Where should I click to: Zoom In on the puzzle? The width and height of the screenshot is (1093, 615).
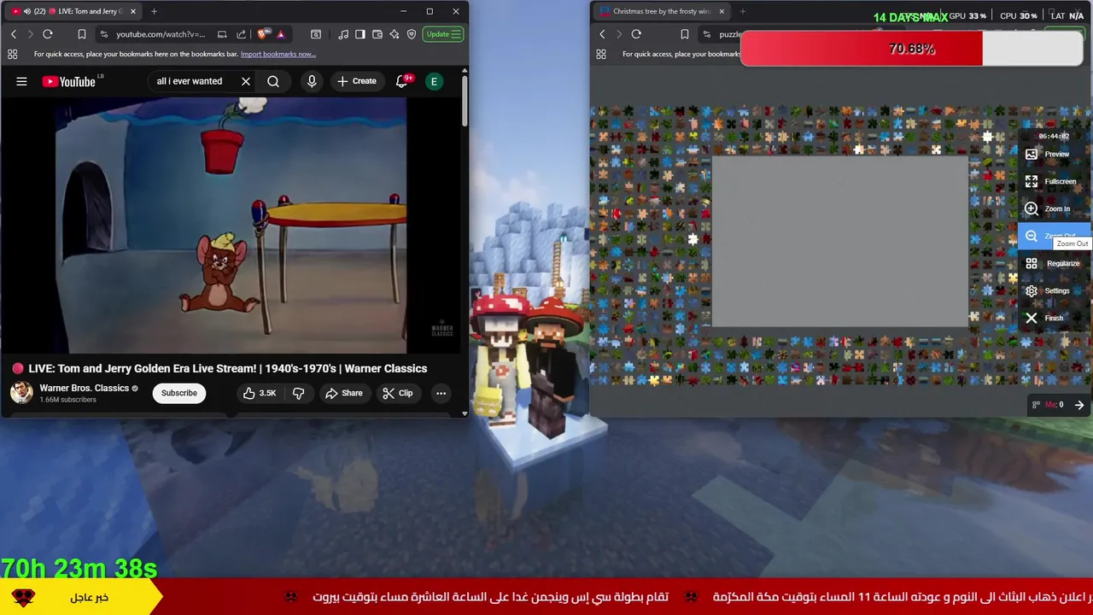pyautogui.click(x=1055, y=208)
